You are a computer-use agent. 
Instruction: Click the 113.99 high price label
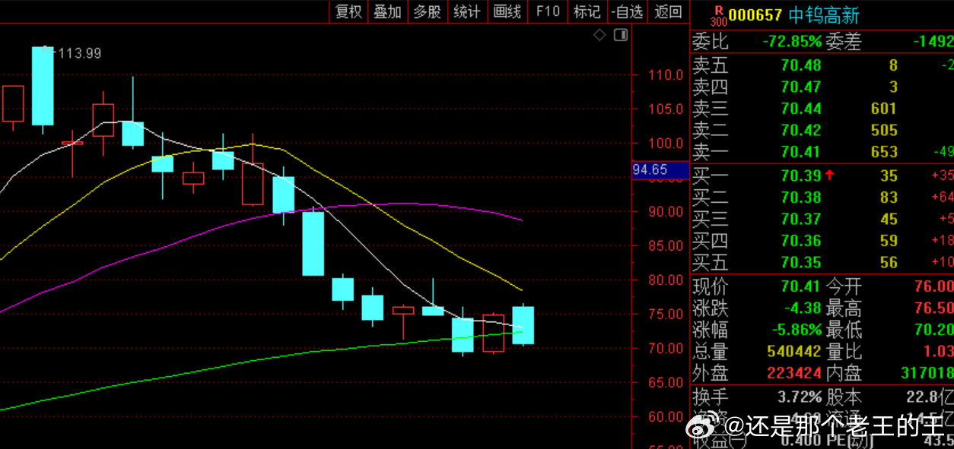tap(80, 53)
